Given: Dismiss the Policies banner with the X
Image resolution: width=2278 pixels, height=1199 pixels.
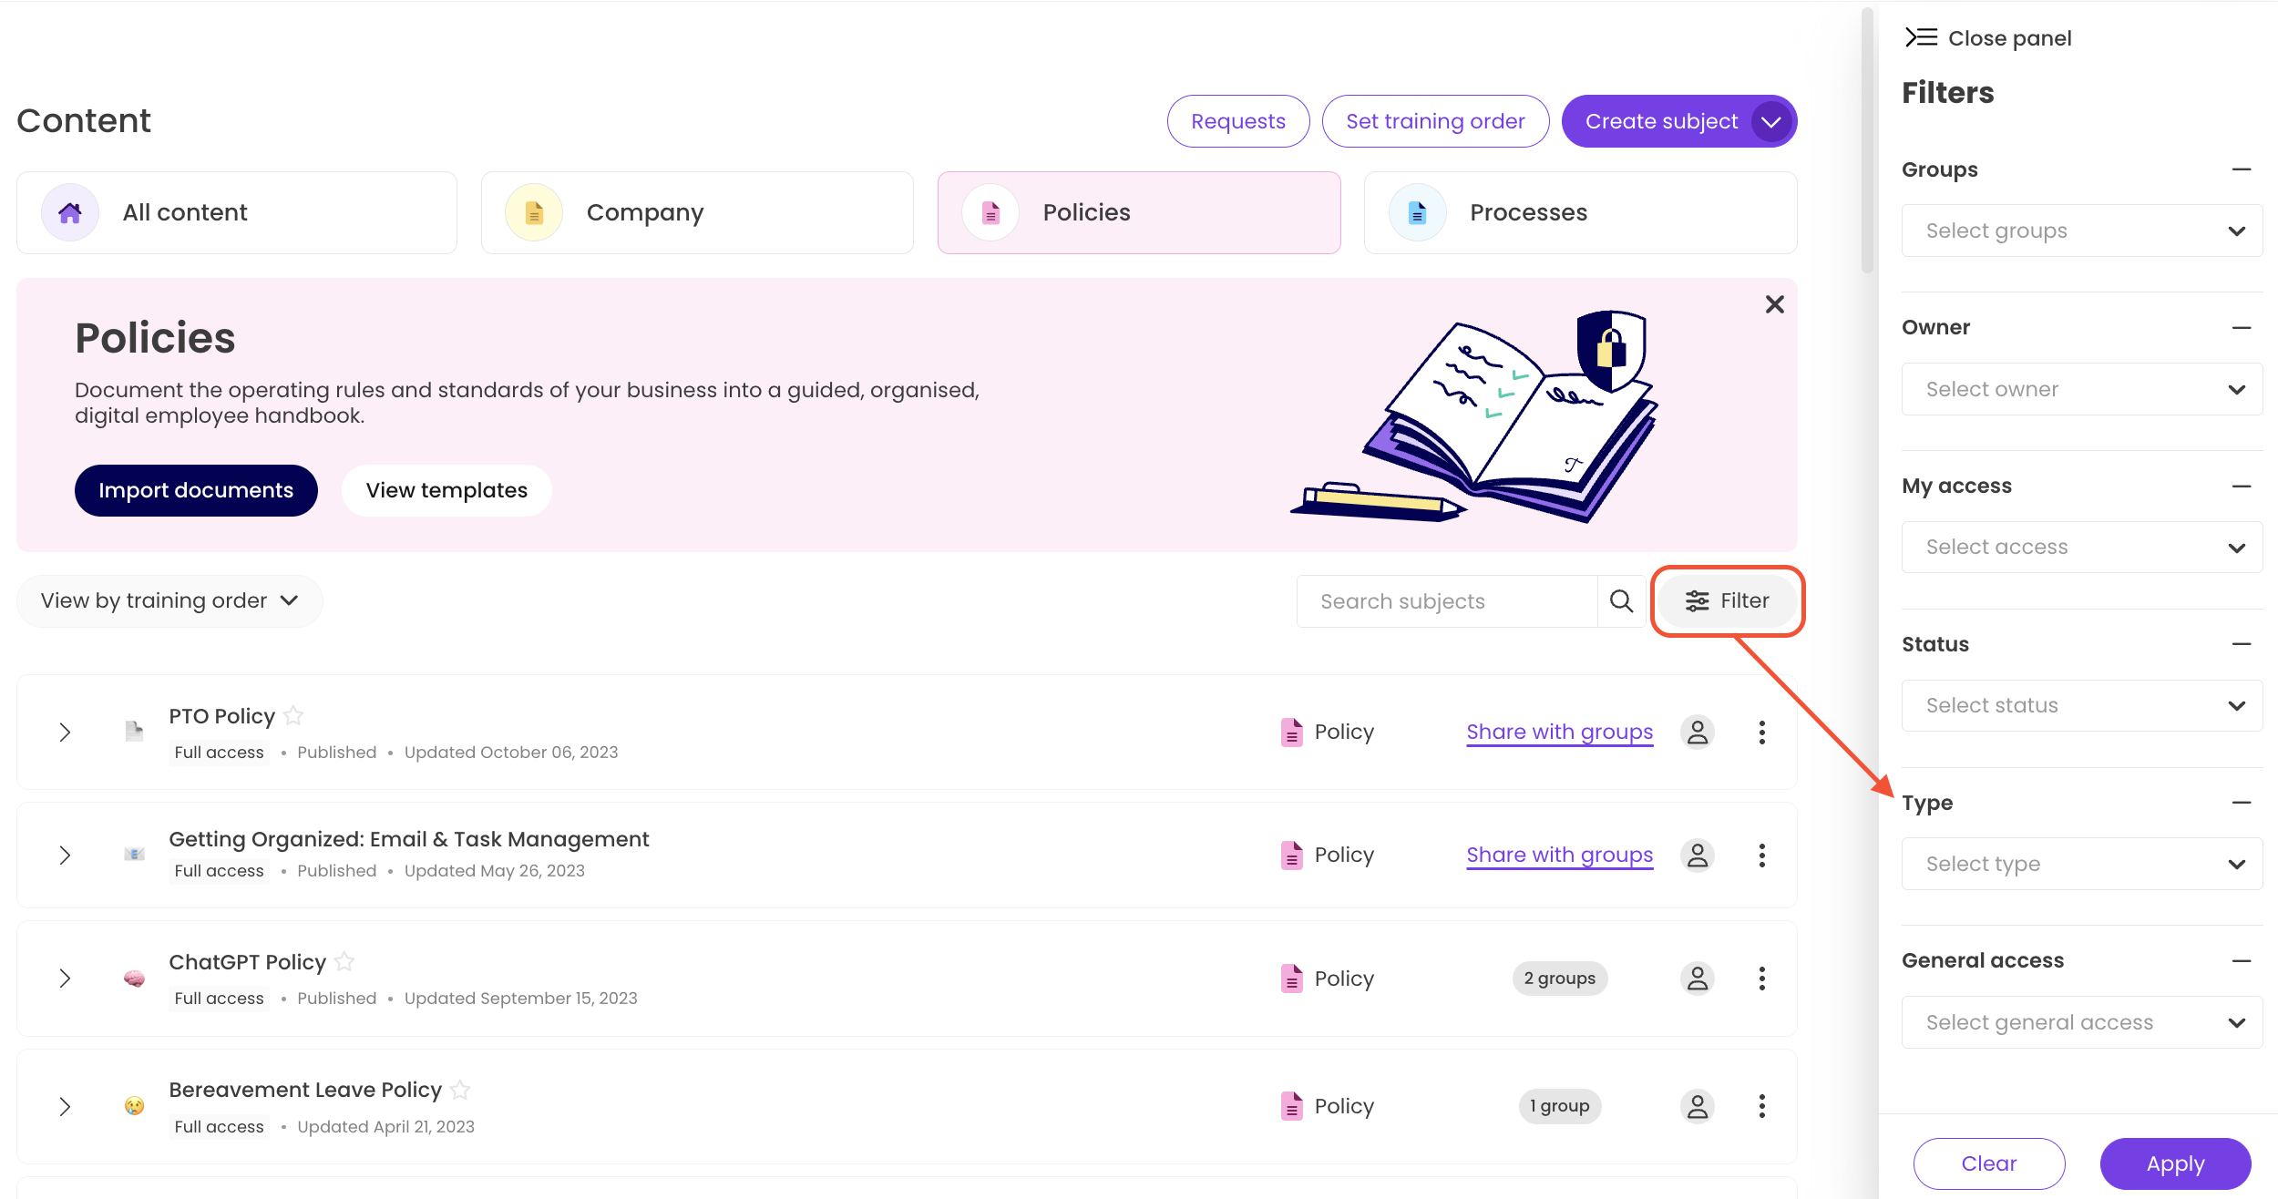Looking at the screenshot, I should click(1774, 304).
